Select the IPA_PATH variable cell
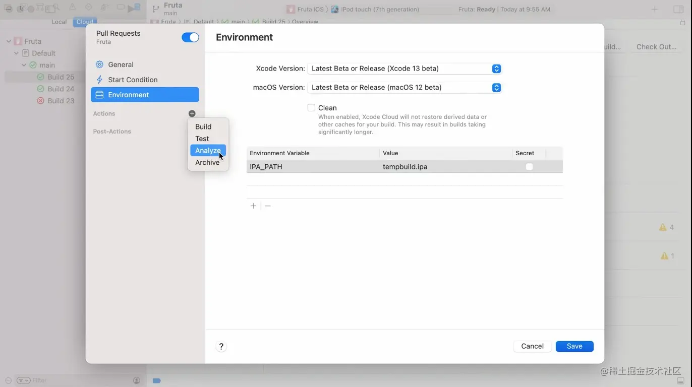The height and width of the screenshot is (387, 692). click(313, 167)
